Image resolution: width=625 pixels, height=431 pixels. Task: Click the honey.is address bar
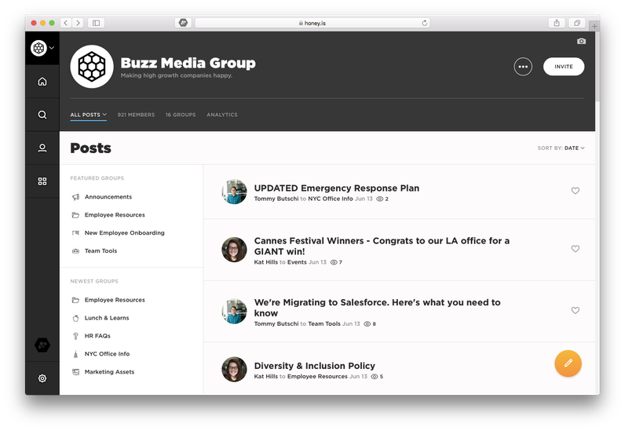[x=312, y=23]
